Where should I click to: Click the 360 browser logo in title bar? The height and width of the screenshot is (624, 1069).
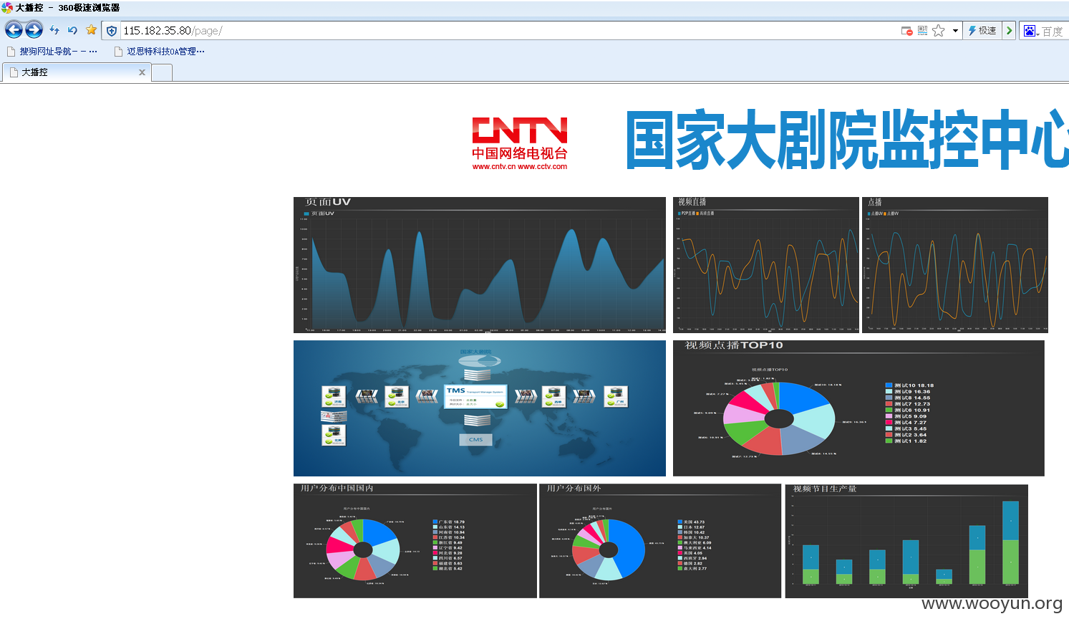7,8
